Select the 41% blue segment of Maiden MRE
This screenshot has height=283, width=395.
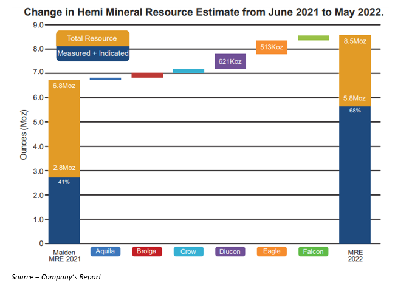coord(64,213)
